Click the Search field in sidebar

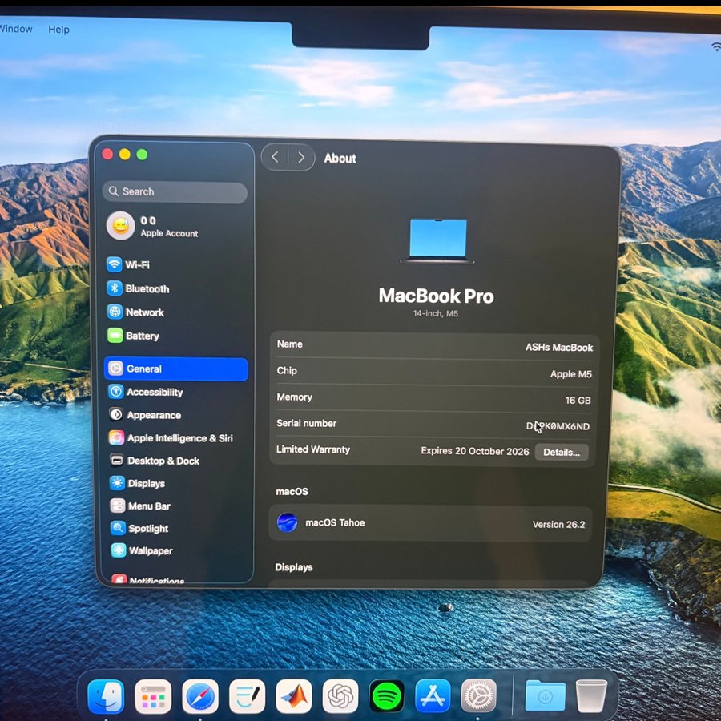coord(175,192)
